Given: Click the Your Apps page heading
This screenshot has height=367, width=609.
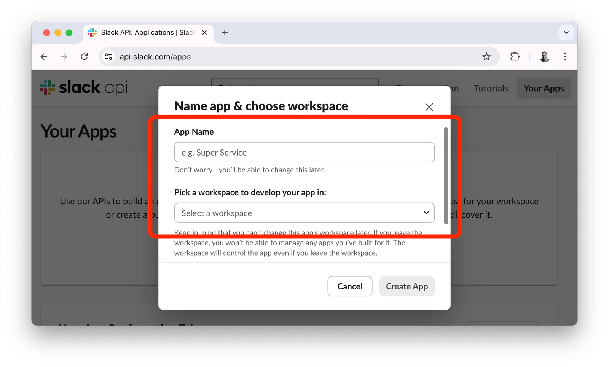Looking at the screenshot, I should 78,132.
